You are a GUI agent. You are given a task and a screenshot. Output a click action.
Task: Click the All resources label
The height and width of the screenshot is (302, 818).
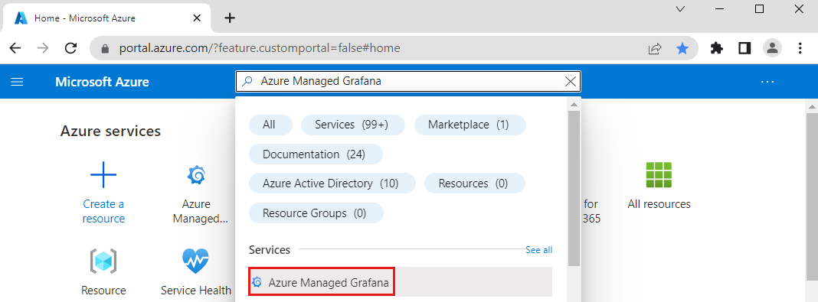(x=659, y=204)
